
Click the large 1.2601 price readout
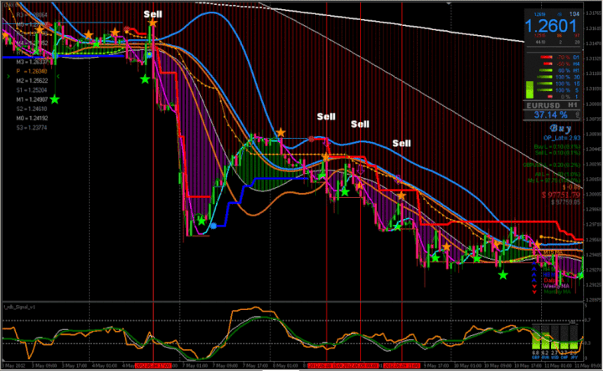551,26
